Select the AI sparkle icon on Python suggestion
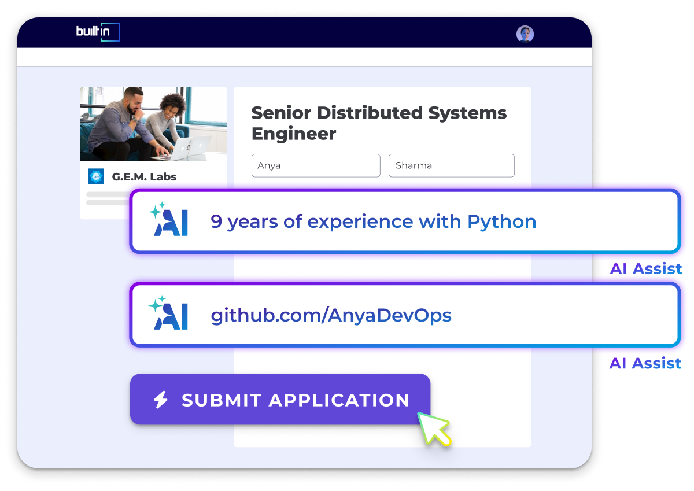The width and height of the screenshot is (694, 491). tap(168, 221)
